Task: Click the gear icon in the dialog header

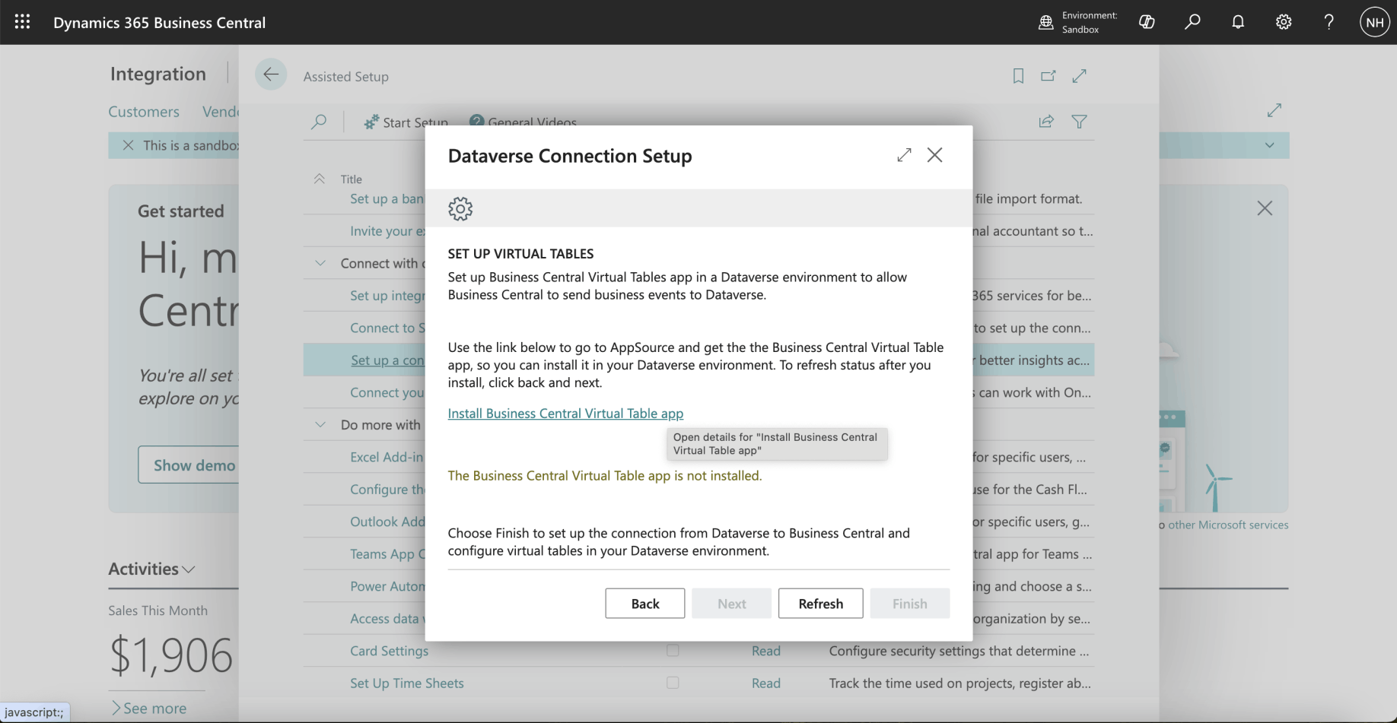Action: point(460,208)
